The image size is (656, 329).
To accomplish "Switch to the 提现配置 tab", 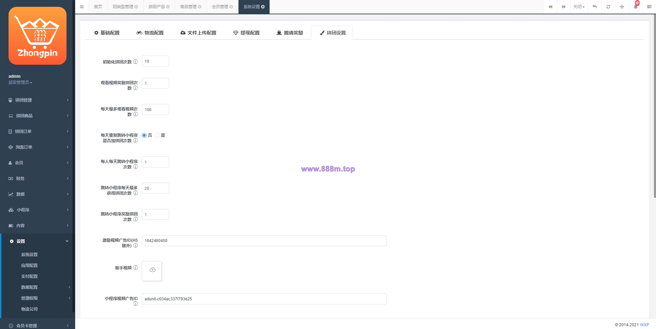I will (246, 33).
